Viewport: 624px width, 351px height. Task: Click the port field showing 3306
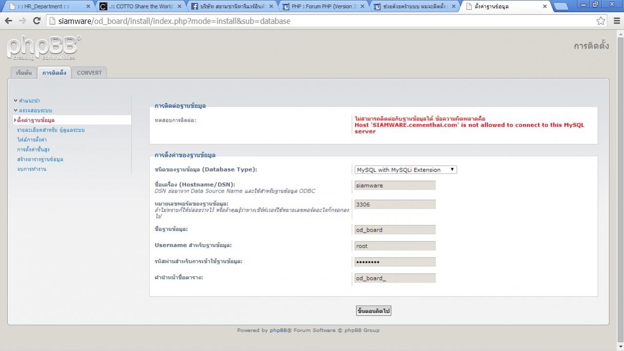click(395, 204)
